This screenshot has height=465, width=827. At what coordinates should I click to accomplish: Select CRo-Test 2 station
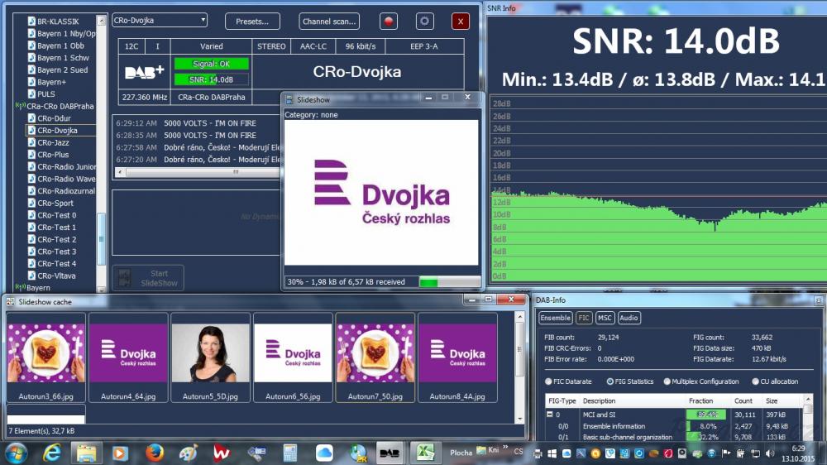57,239
